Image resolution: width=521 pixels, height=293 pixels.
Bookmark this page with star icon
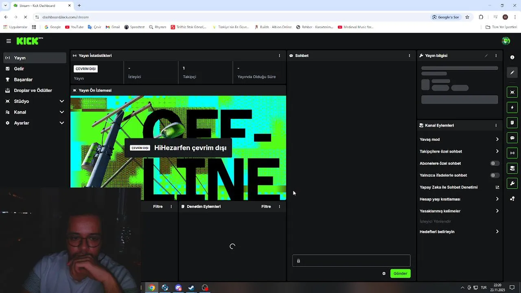click(x=467, y=17)
